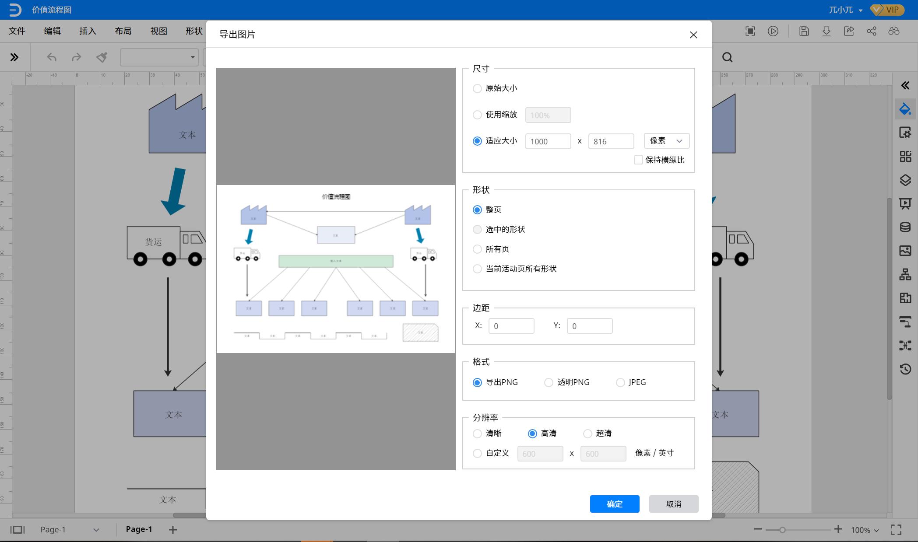
Task: Select the 原始大小 size option
Action: pyautogui.click(x=477, y=88)
